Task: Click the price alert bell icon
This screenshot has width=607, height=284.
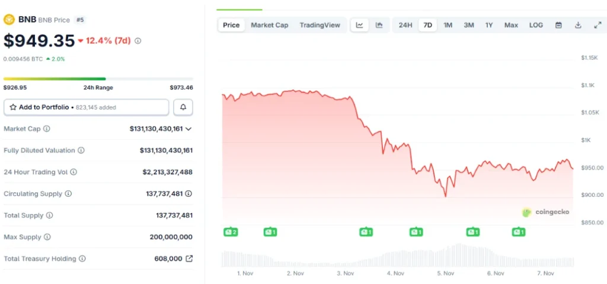Action: (x=183, y=107)
